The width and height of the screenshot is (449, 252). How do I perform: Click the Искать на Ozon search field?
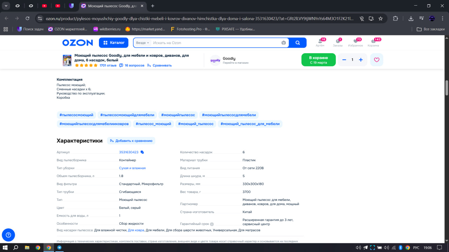click(x=214, y=43)
